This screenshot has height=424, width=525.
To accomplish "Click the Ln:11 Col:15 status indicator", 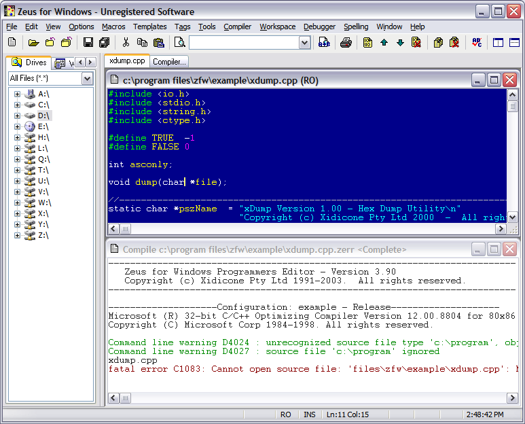I will (348, 414).
